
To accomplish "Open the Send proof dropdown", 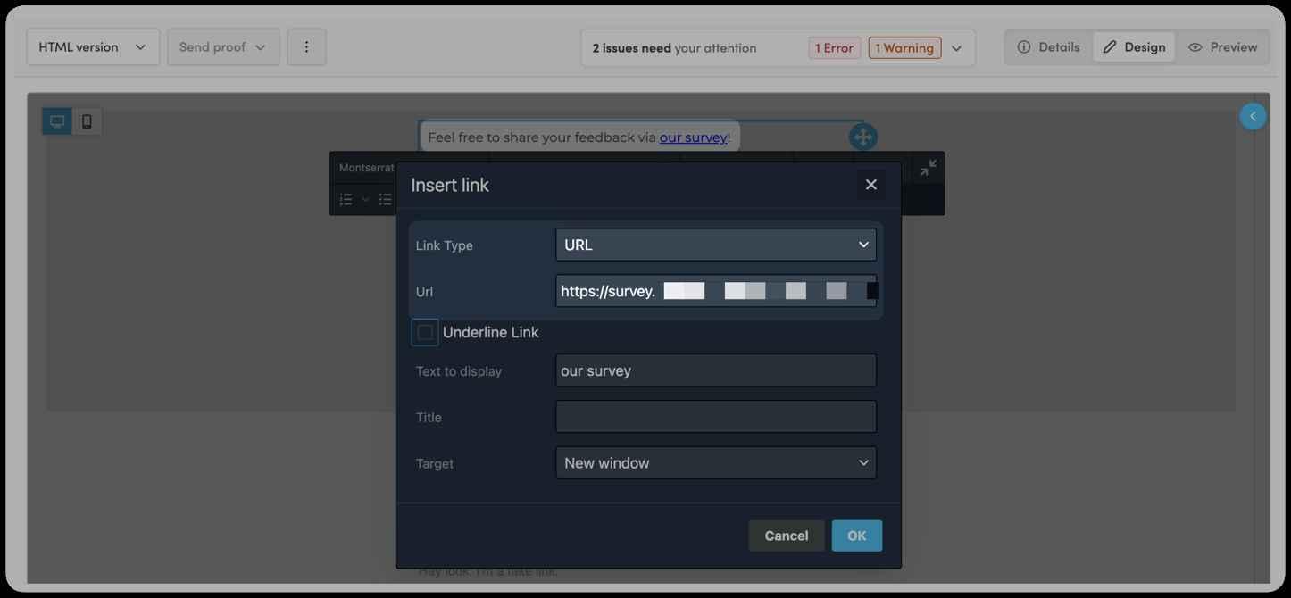I will [223, 47].
